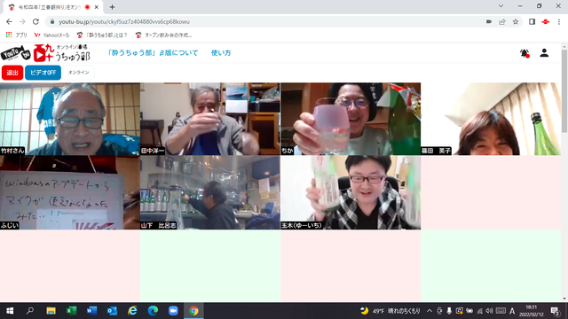Screen dimensions: 568x319
Task: Open the notification bell icon
Action: pyautogui.click(x=525, y=53)
